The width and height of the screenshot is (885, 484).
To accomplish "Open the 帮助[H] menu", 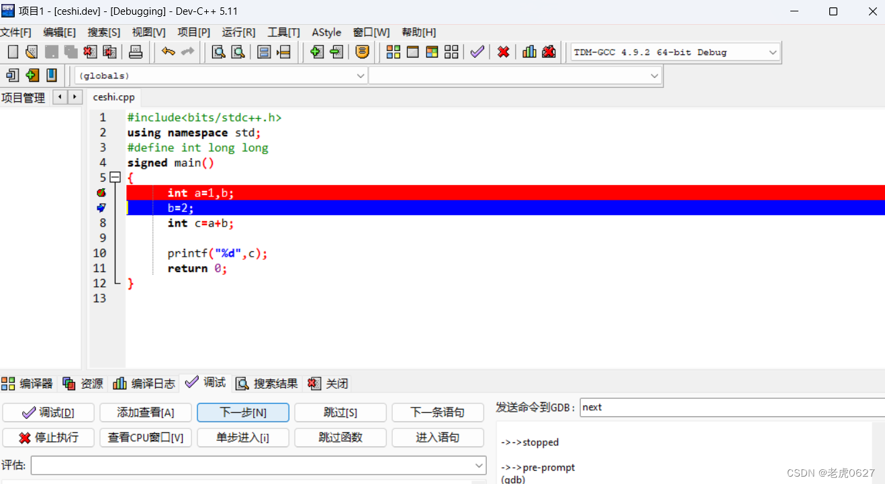I will point(419,32).
